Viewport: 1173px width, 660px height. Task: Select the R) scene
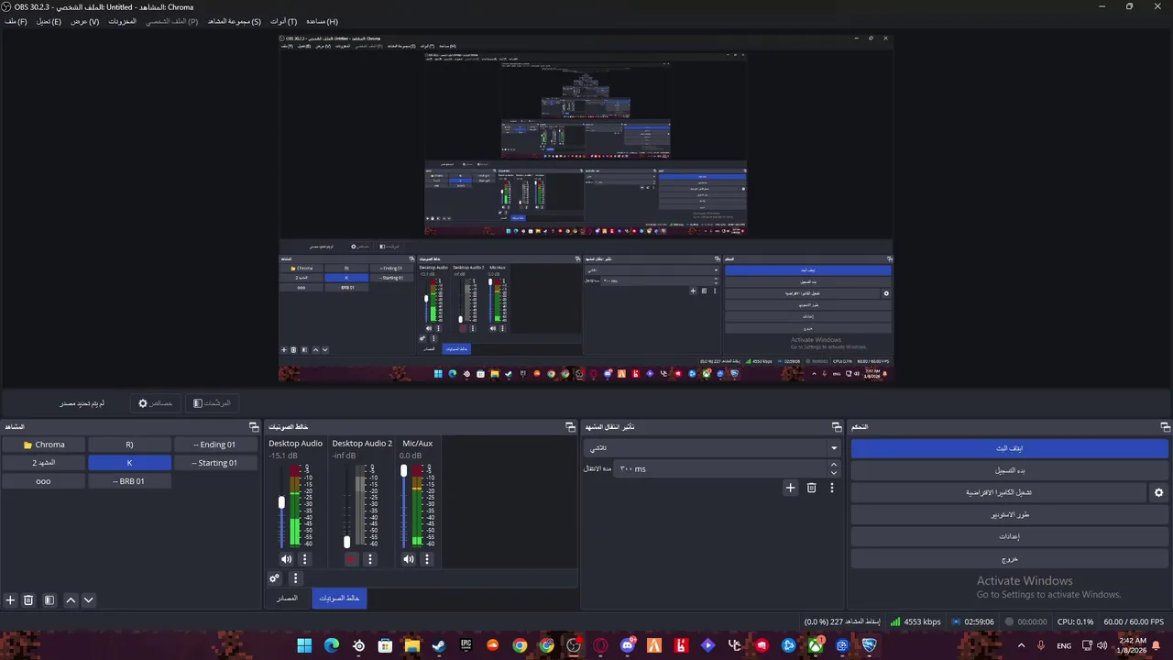click(129, 445)
